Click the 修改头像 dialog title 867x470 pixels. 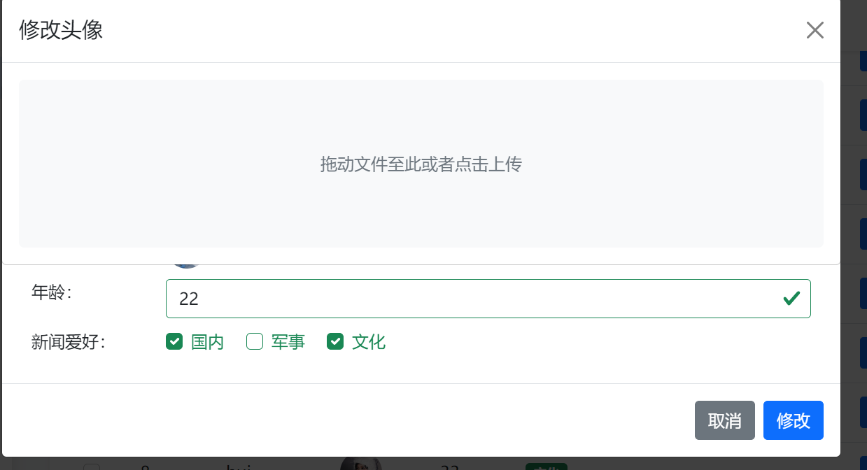coord(61,30)
